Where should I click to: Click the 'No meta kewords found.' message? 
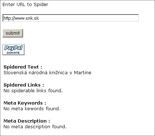tap(32, 108)
